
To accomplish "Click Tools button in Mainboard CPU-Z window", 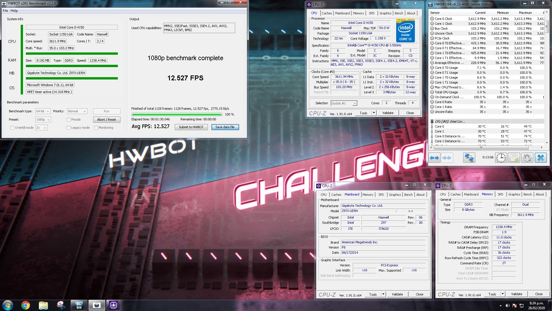I will click(373, 294).
